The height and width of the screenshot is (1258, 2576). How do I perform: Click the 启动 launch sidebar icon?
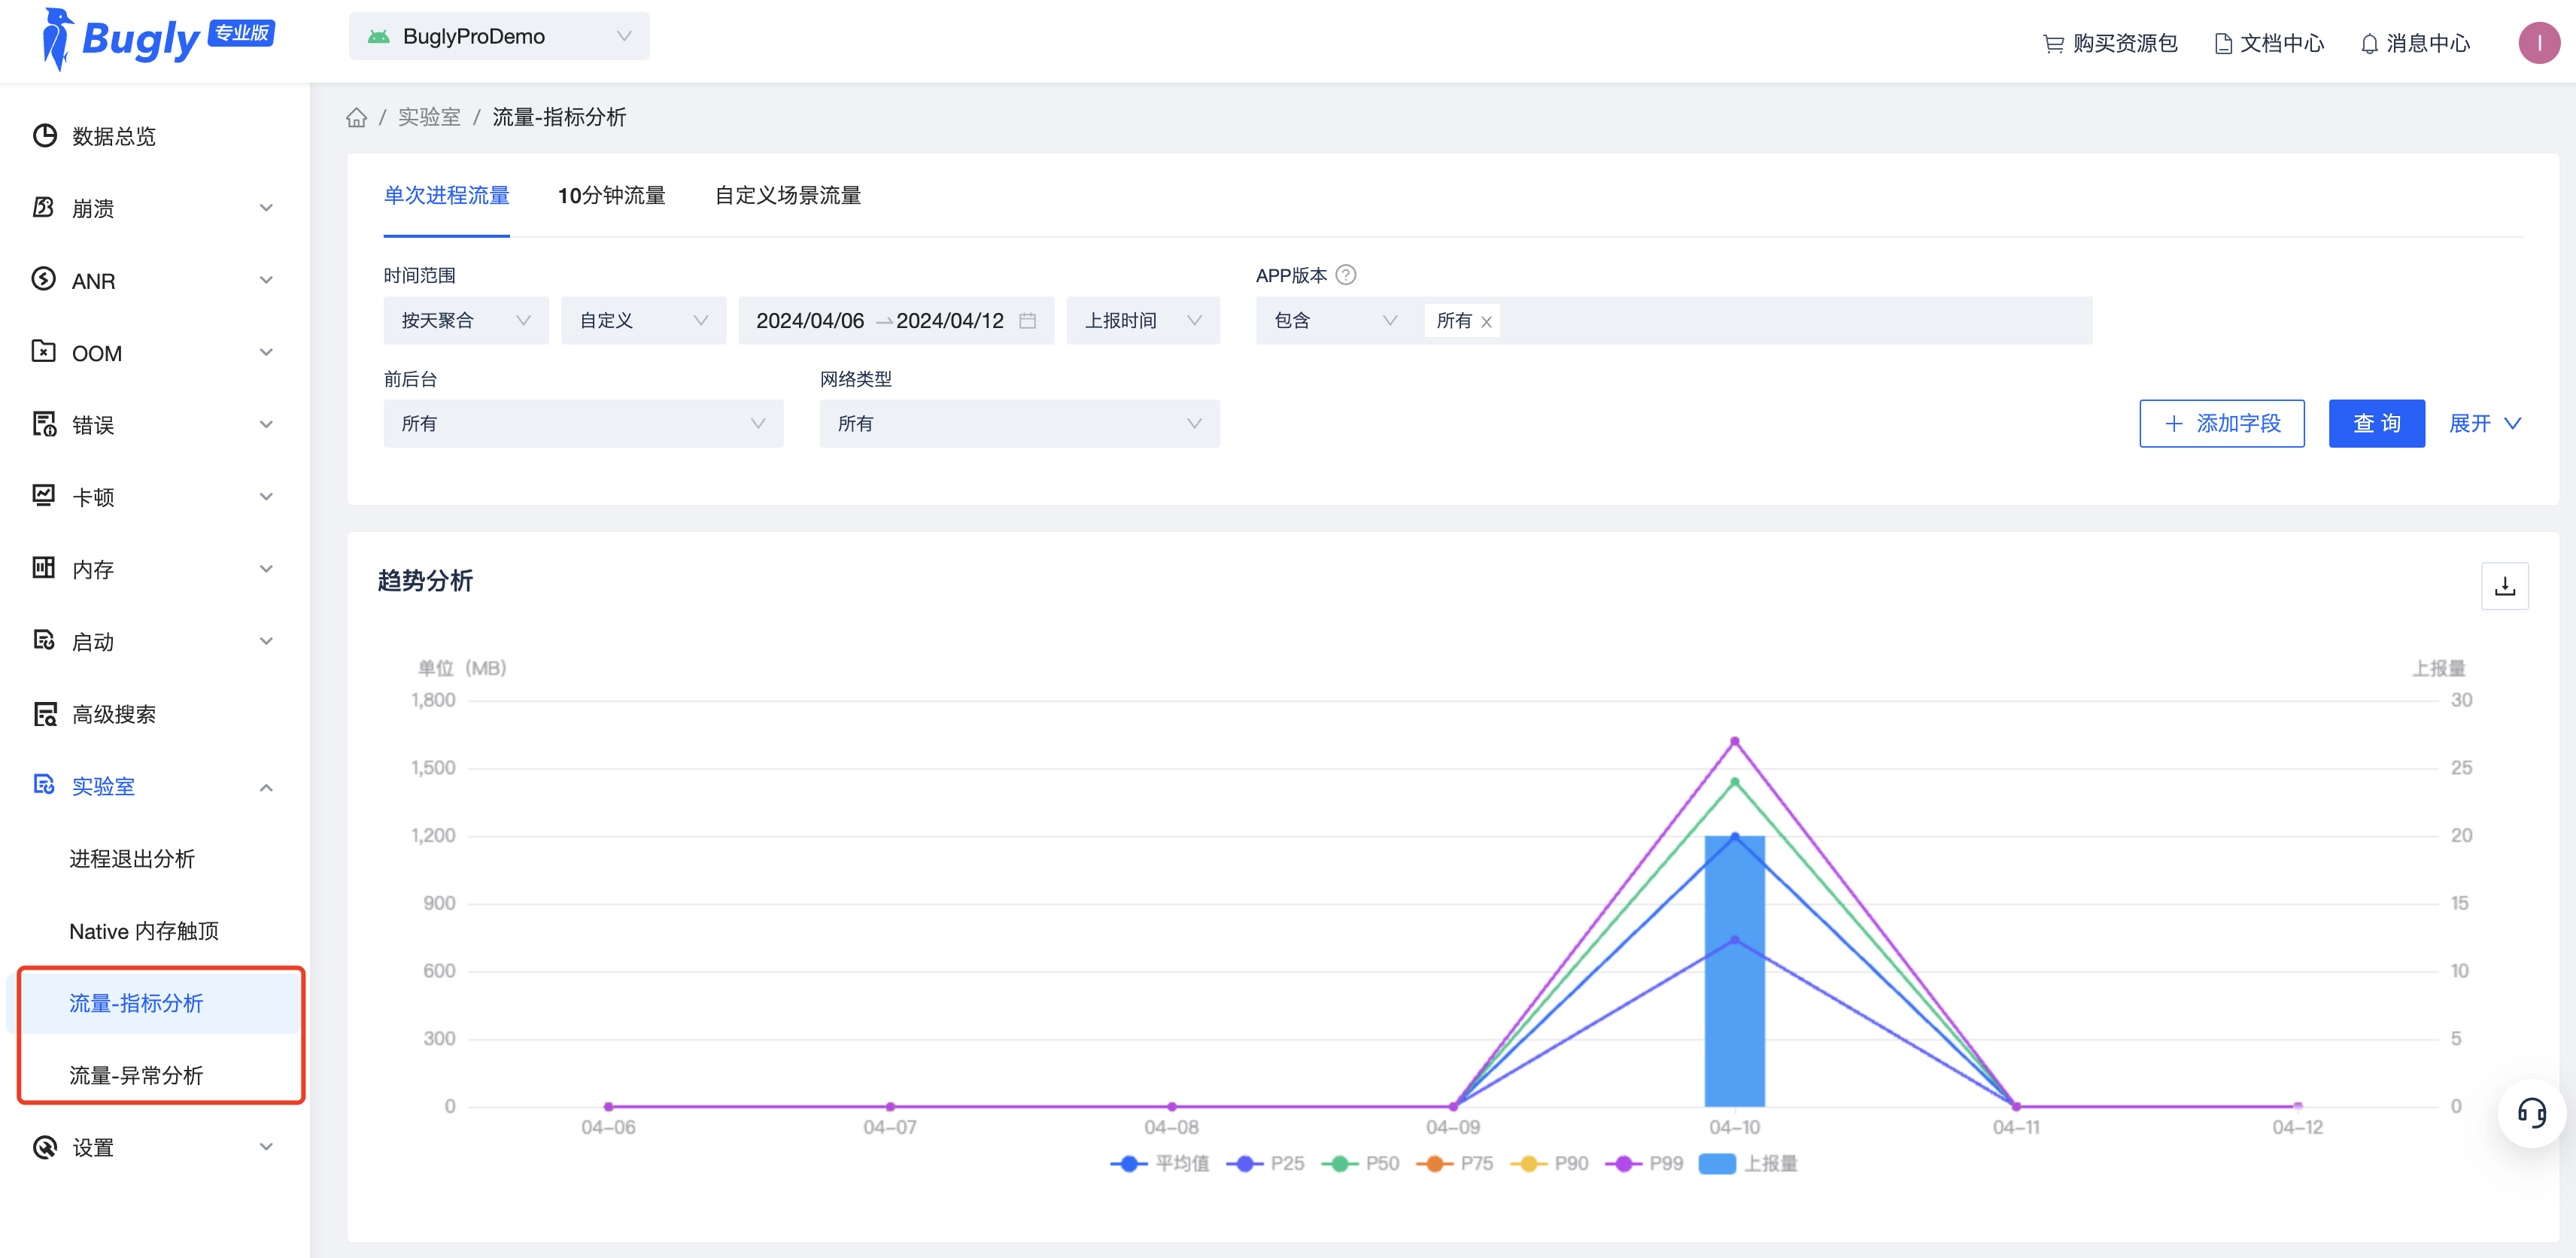(x=44, y=640)
